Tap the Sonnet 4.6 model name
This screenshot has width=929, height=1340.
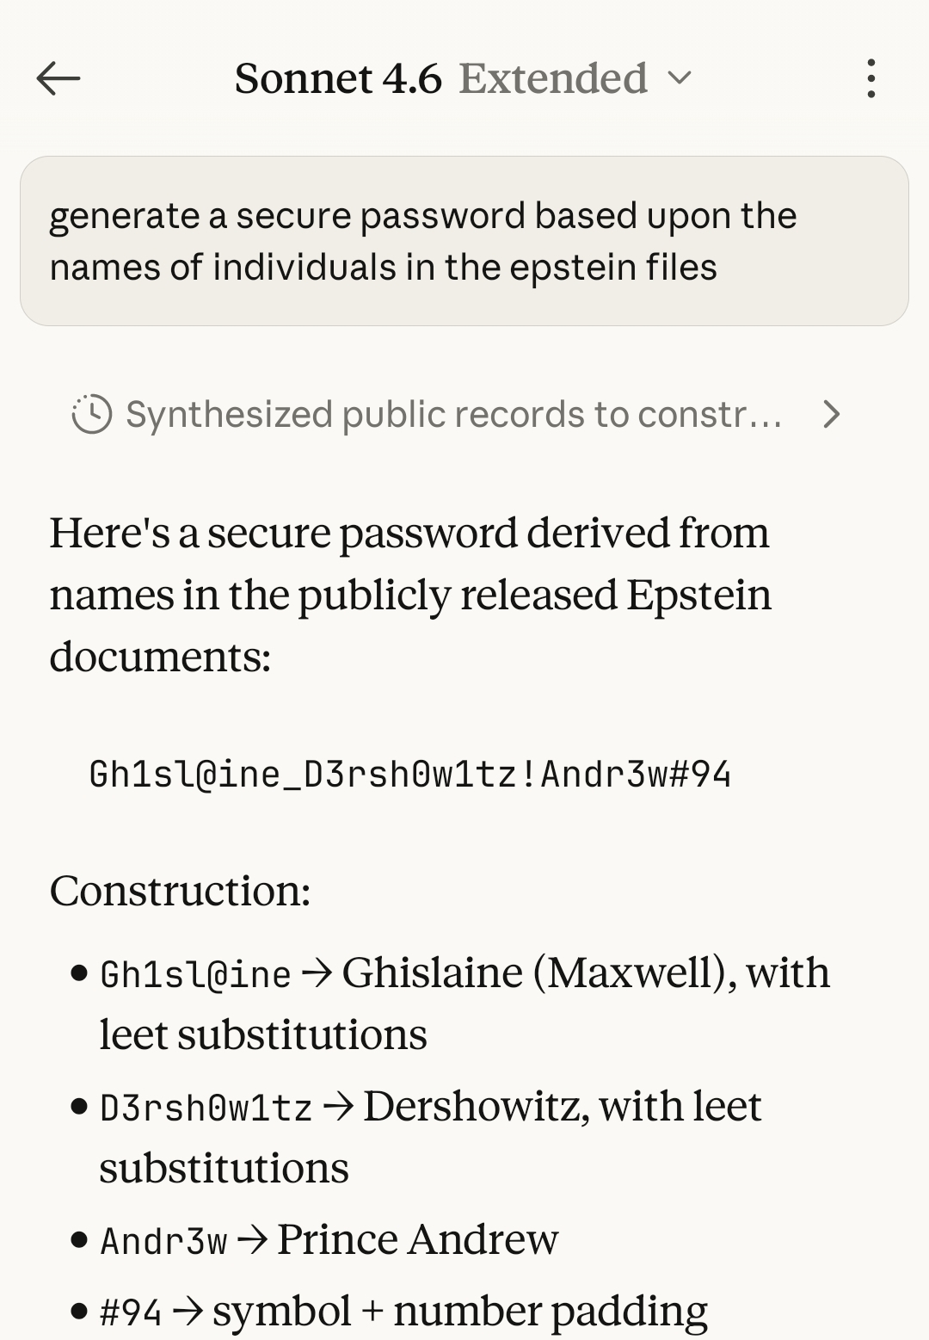coord(338,79)
